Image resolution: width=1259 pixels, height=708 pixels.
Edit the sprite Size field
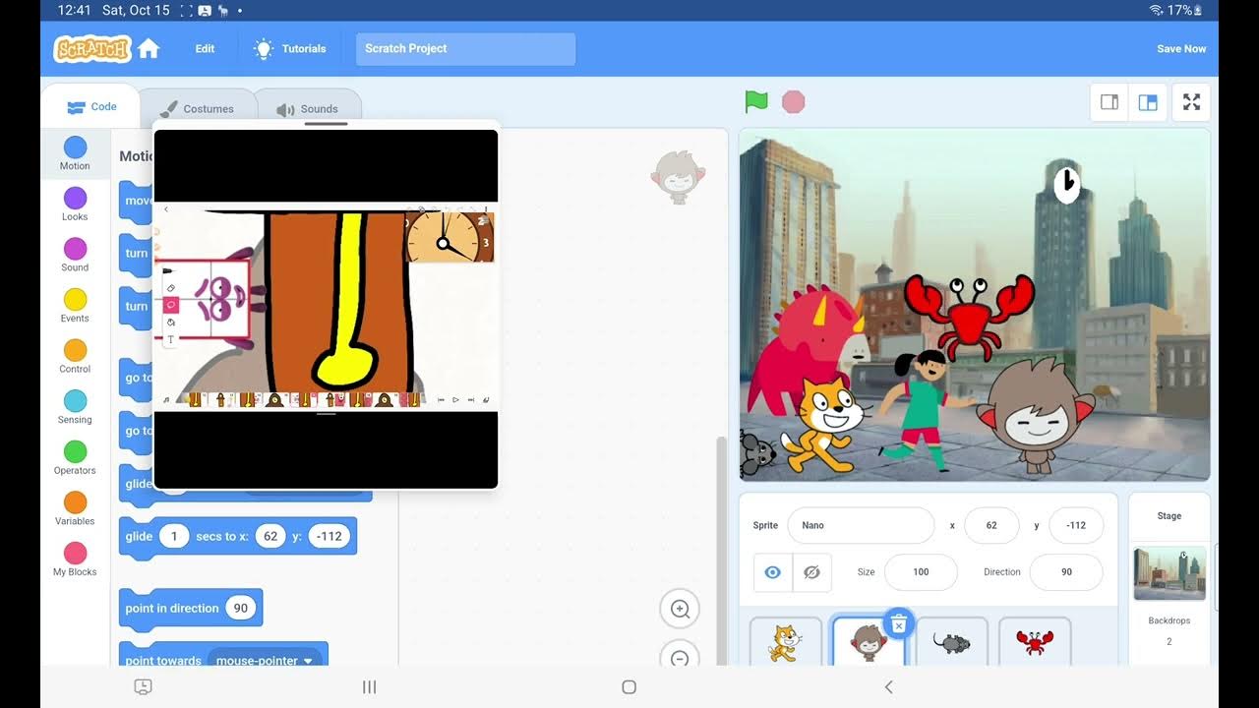pyautogui.click(x=921, y=572)
